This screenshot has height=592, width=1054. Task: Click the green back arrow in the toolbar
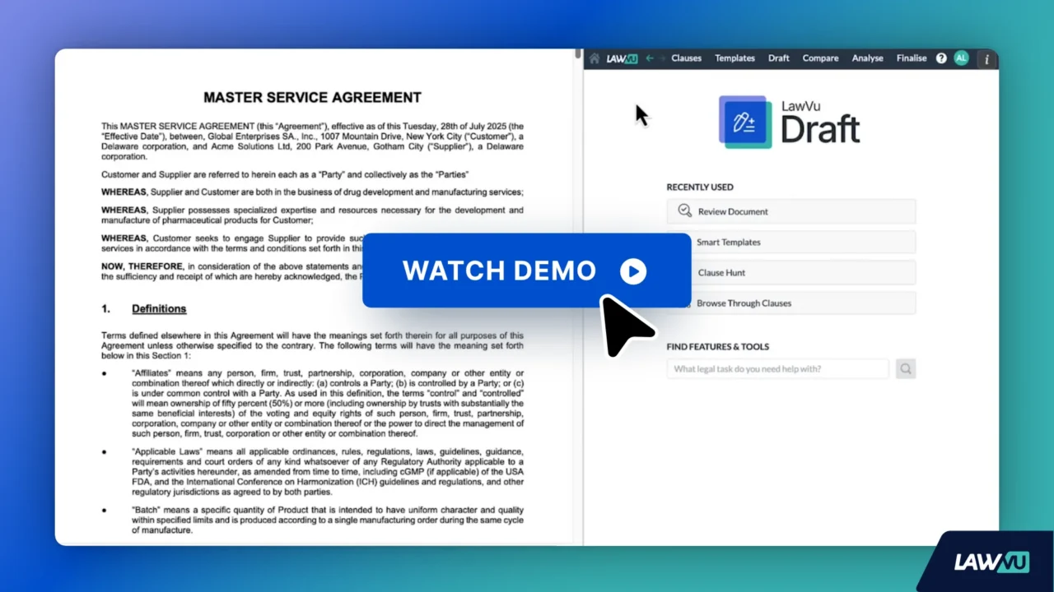tap(650, 58)
